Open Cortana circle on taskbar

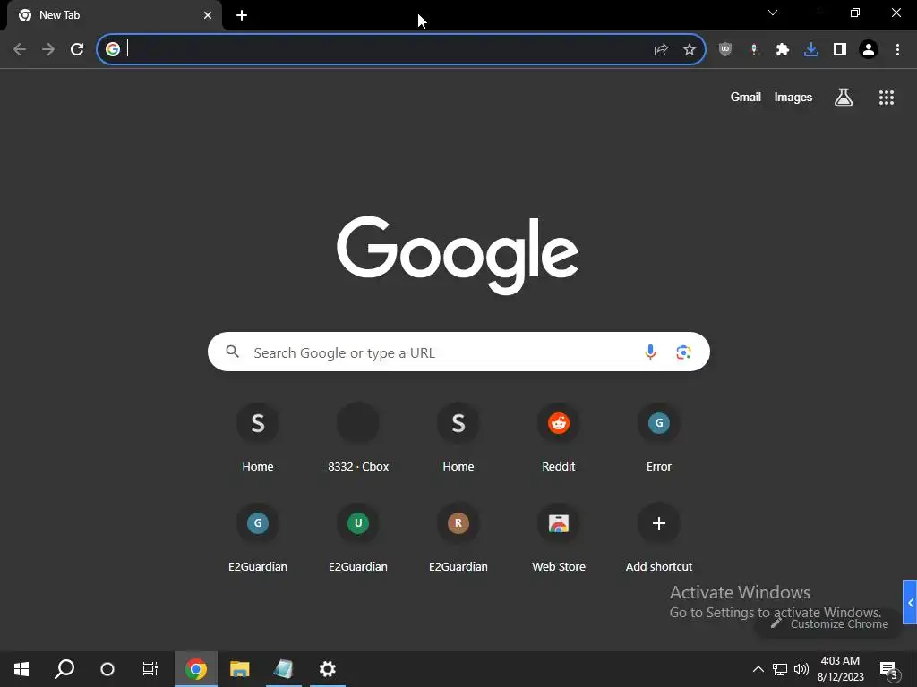pos(107,669)
